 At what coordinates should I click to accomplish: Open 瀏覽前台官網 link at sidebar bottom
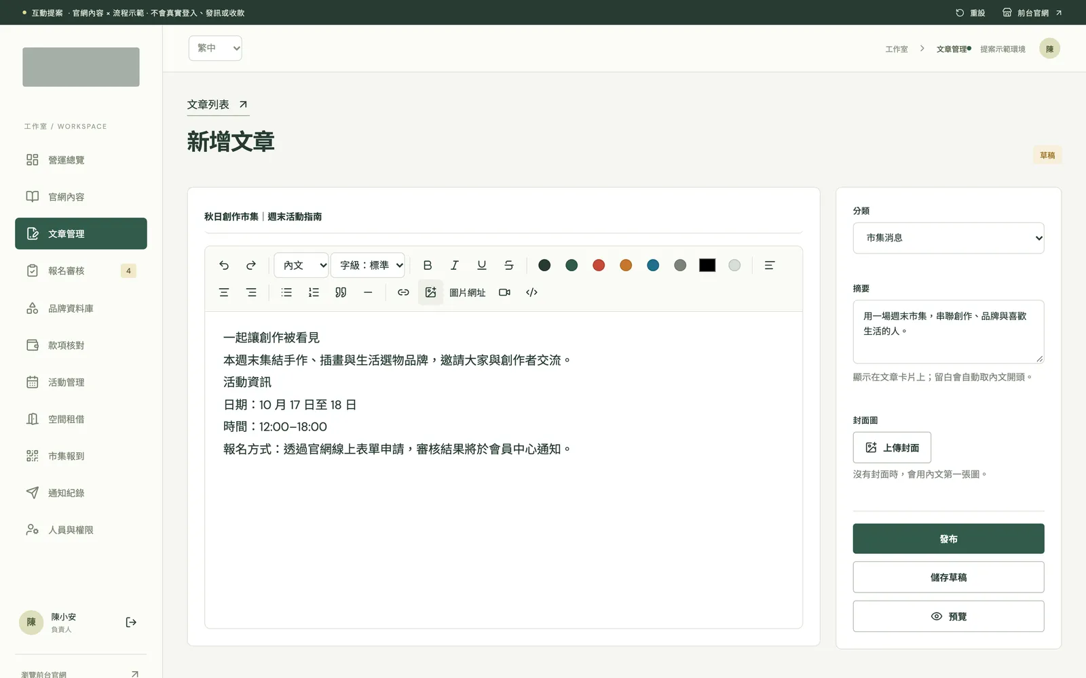(81, 674)
